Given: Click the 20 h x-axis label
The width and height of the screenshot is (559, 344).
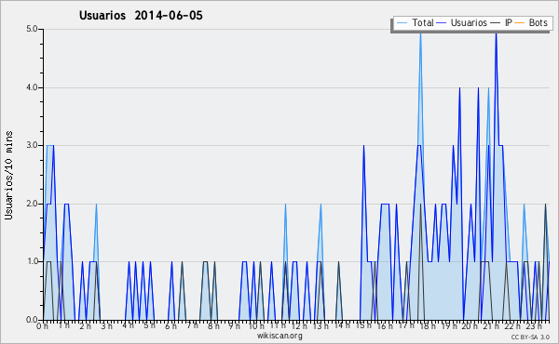Looking at the screenshot, I should 470,325.
